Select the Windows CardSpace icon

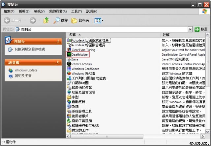69,69
